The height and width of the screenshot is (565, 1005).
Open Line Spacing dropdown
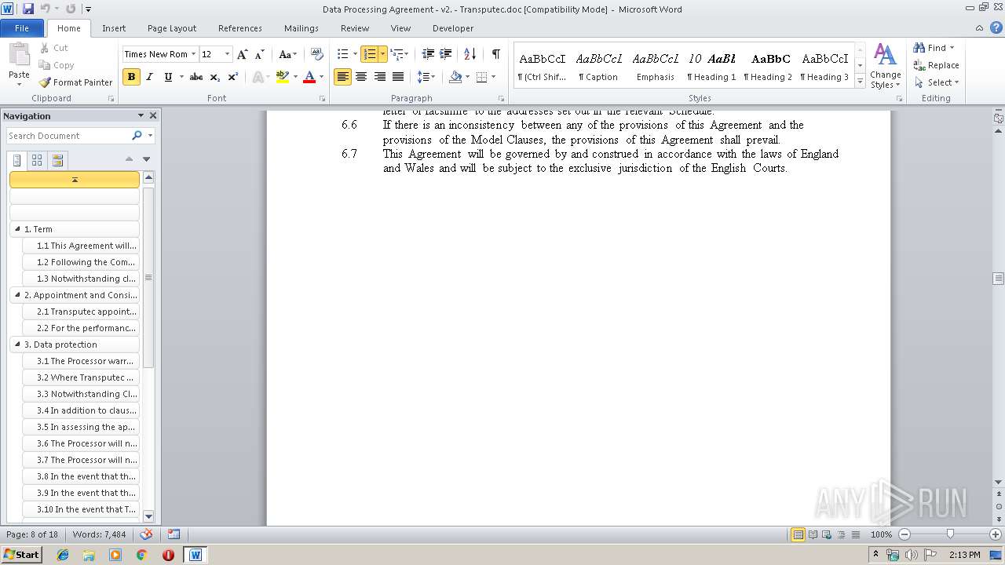point(426,77)
